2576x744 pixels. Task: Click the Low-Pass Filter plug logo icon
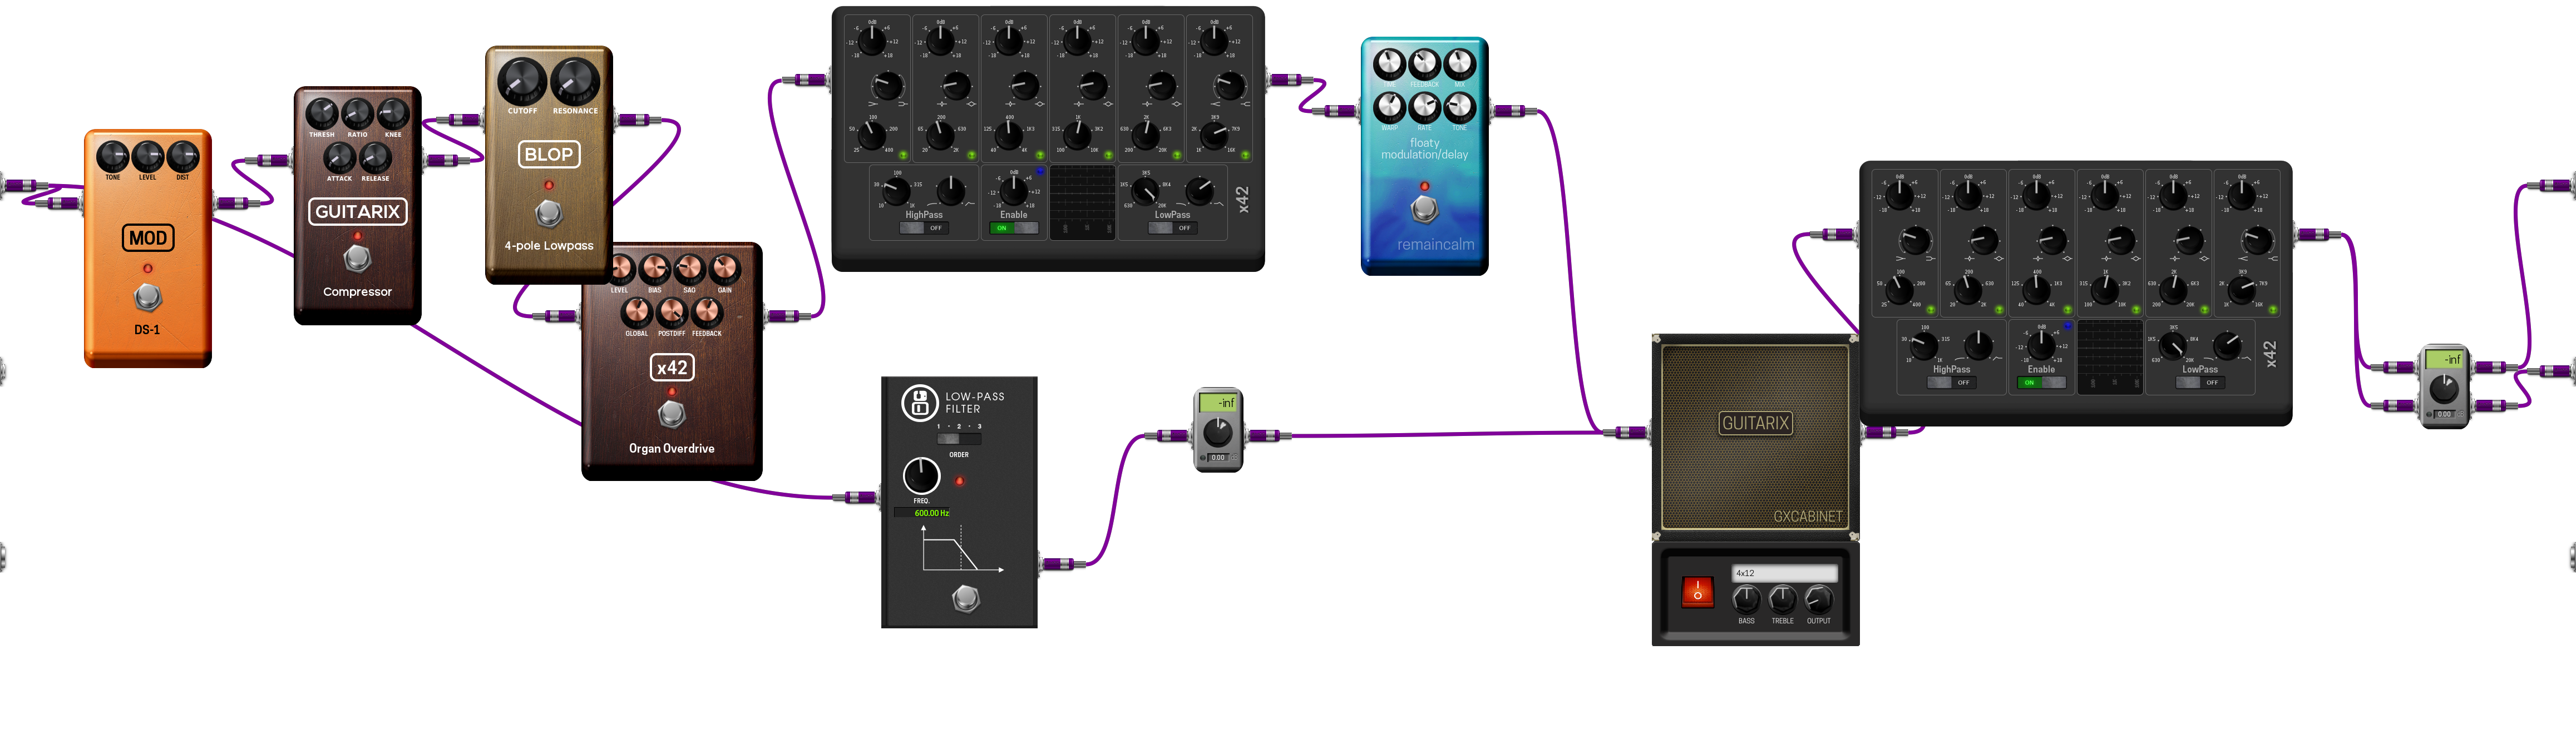(919, 402)
